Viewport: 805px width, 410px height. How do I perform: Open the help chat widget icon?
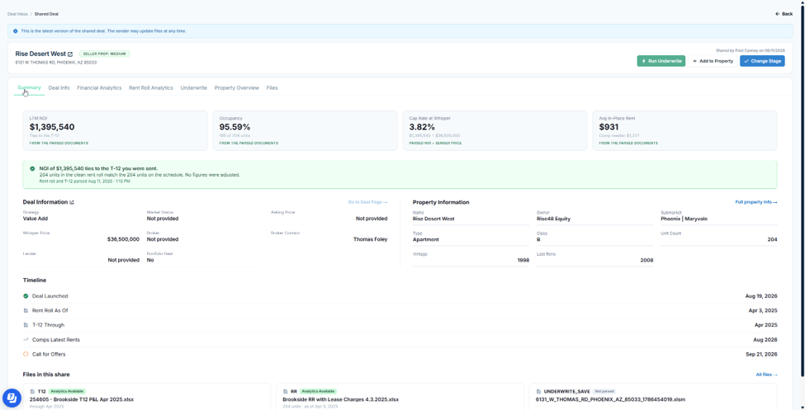click(12, 398)
